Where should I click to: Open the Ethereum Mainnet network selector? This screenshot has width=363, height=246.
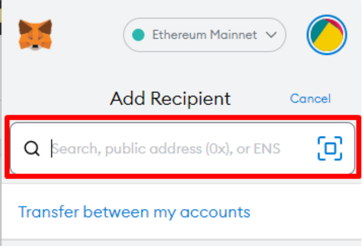[x=204, y=35]
